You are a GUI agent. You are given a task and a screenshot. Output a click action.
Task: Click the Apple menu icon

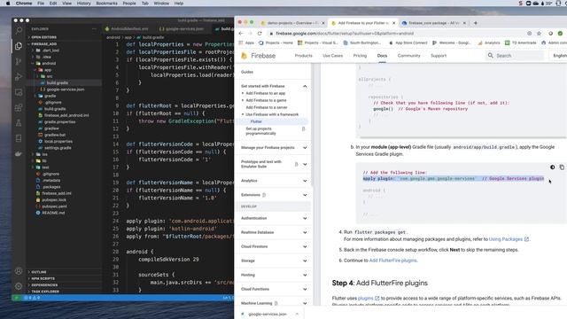pyautogui.click(x=8, y=4)
